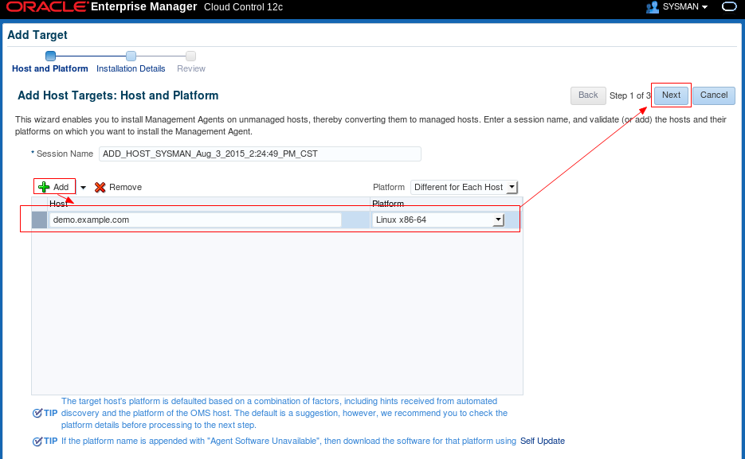This screenshot has height=459, width=745.
Task: Select the Review step label
Action: pos(191,68)
